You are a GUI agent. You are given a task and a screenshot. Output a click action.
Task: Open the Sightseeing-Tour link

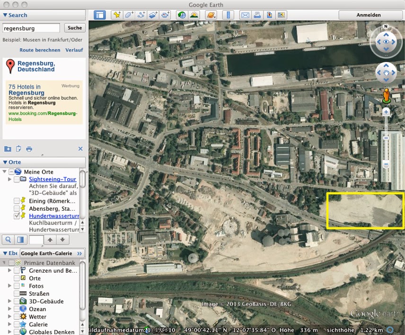click(x=53, y=179)
